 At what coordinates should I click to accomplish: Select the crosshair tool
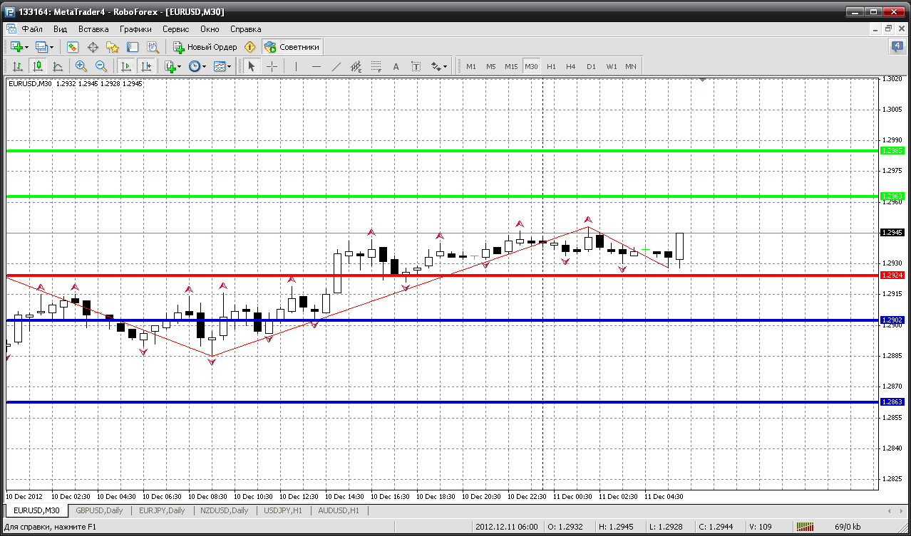[x=272, y=66]
